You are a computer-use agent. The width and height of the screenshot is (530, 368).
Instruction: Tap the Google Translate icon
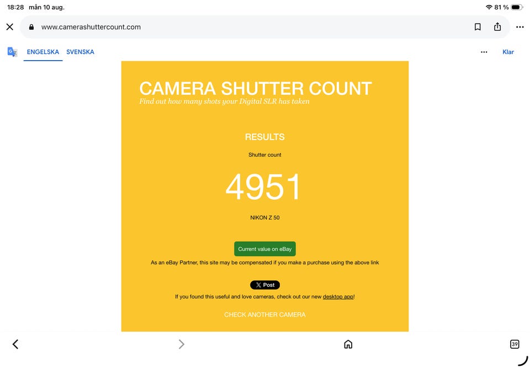(x=12, y=52)
